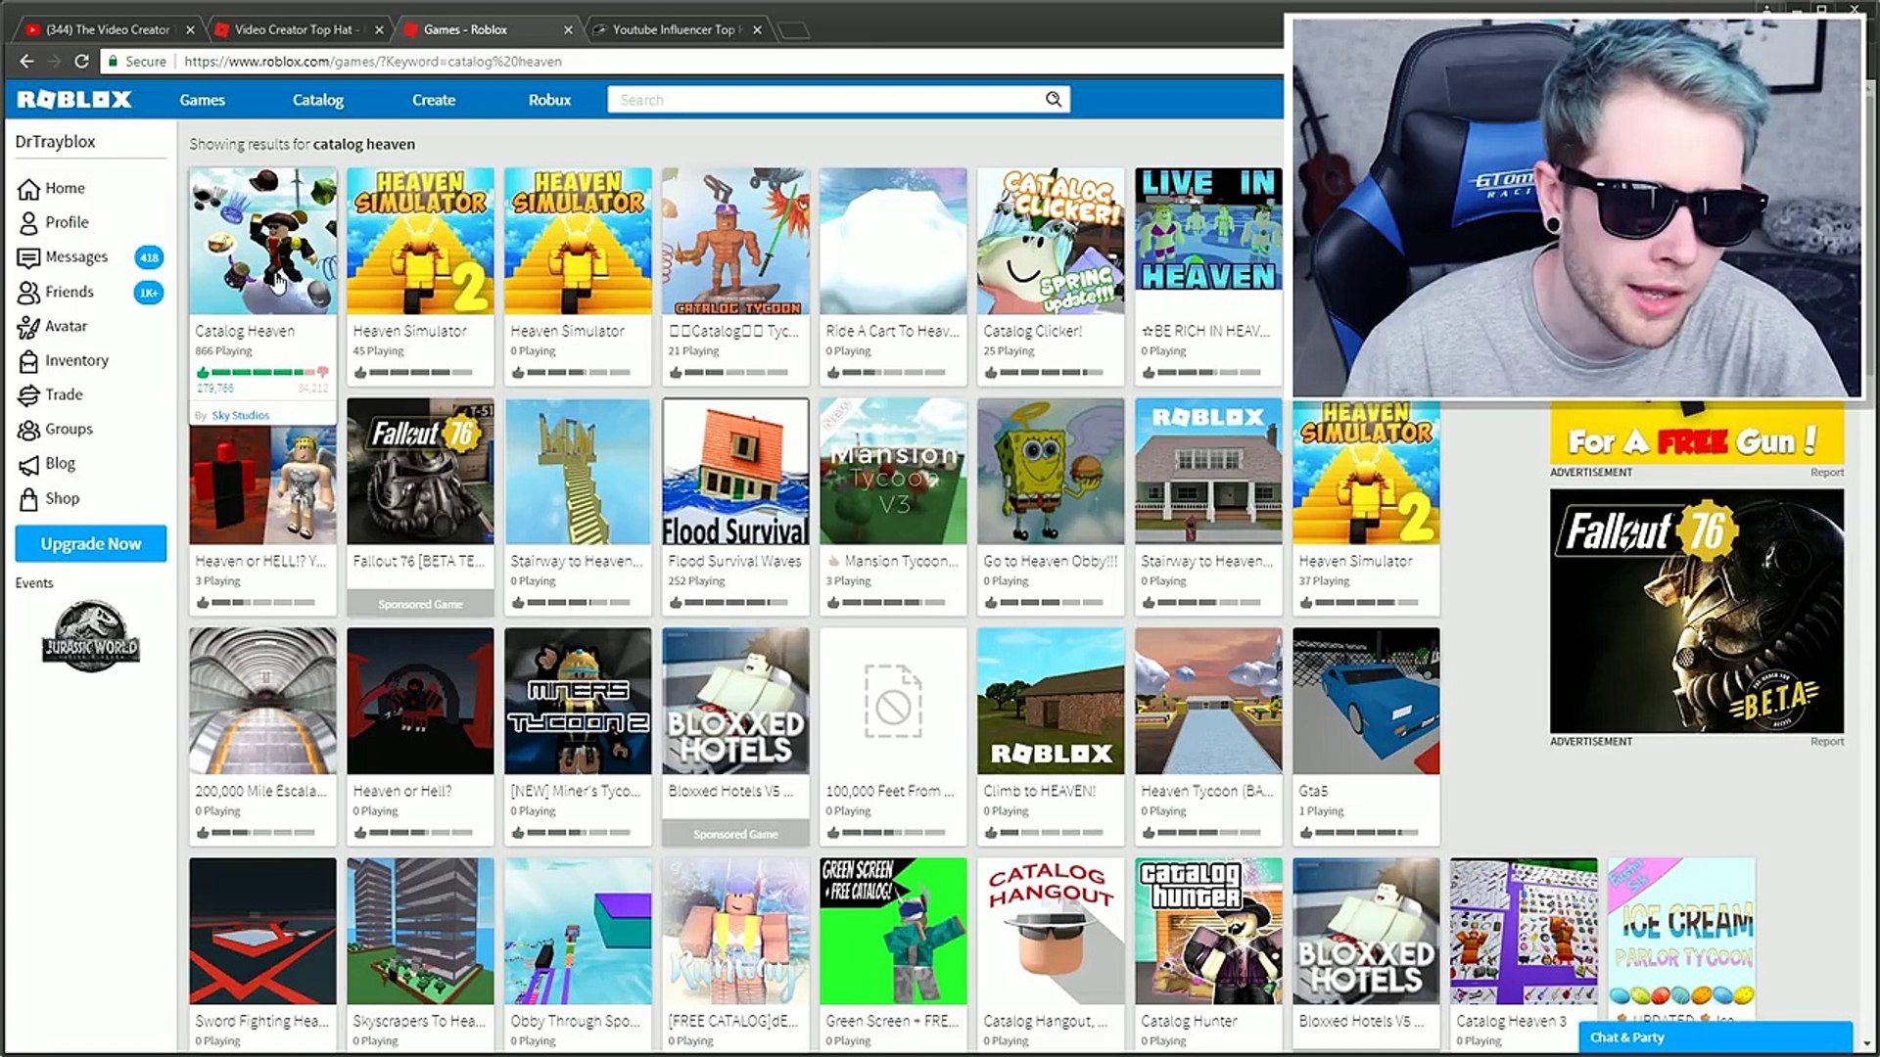The height and width of the screenshot is (1057, 1880).
Task: Open the Catalog Heaven game thumbnail
Action: pyautogui.click(x=262, y=241)
